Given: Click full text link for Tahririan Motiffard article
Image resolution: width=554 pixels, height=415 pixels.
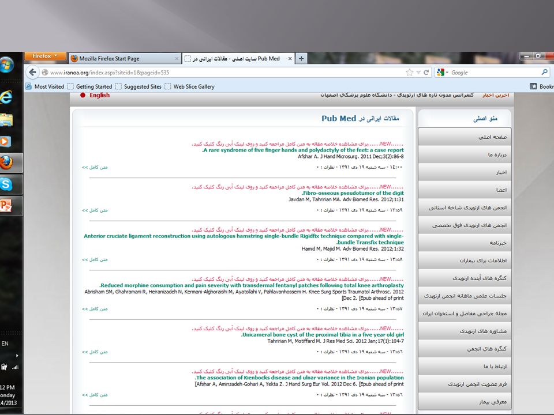Looking at the screenshot, I should pyautogui.click(x=95, y=352).
